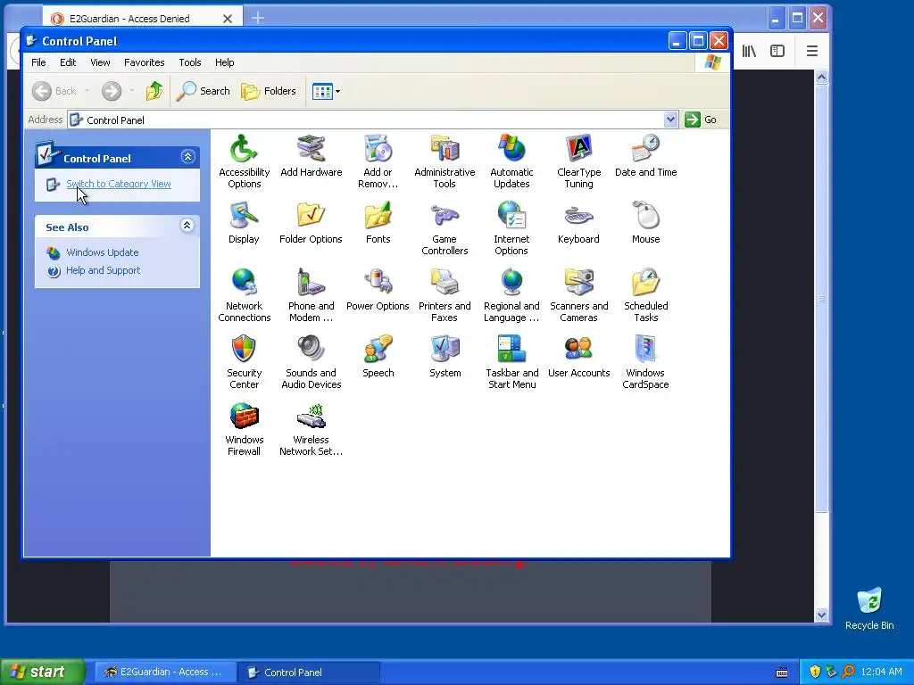Screen dimensions: 914x685
Task: Open the Edit menu
Action: point(68,62)
